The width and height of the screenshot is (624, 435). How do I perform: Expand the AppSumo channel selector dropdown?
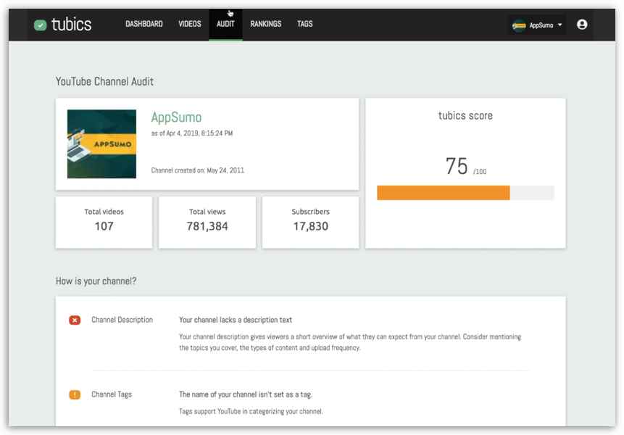coord(560,25)
